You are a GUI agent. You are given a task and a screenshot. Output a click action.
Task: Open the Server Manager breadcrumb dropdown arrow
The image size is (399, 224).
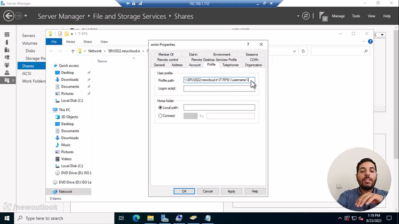click(298, 16)
